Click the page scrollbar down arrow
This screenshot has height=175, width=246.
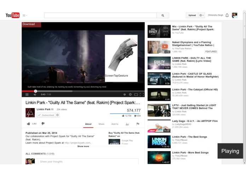245,163
